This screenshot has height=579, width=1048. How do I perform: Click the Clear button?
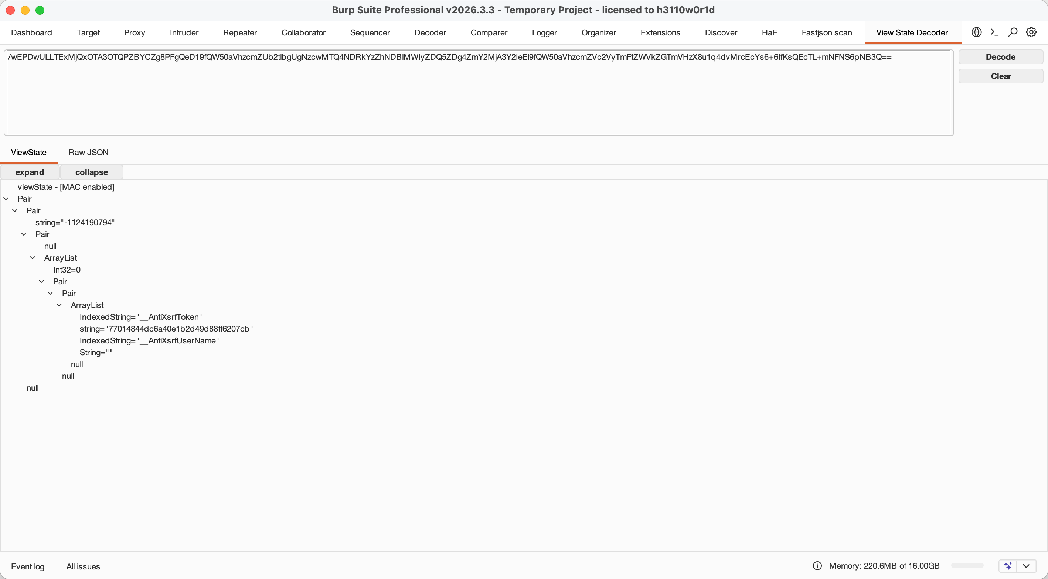(x=1001, y=76)
